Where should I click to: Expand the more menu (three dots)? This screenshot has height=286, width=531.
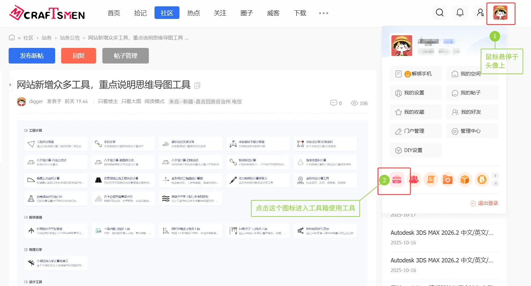click(323, 13)
